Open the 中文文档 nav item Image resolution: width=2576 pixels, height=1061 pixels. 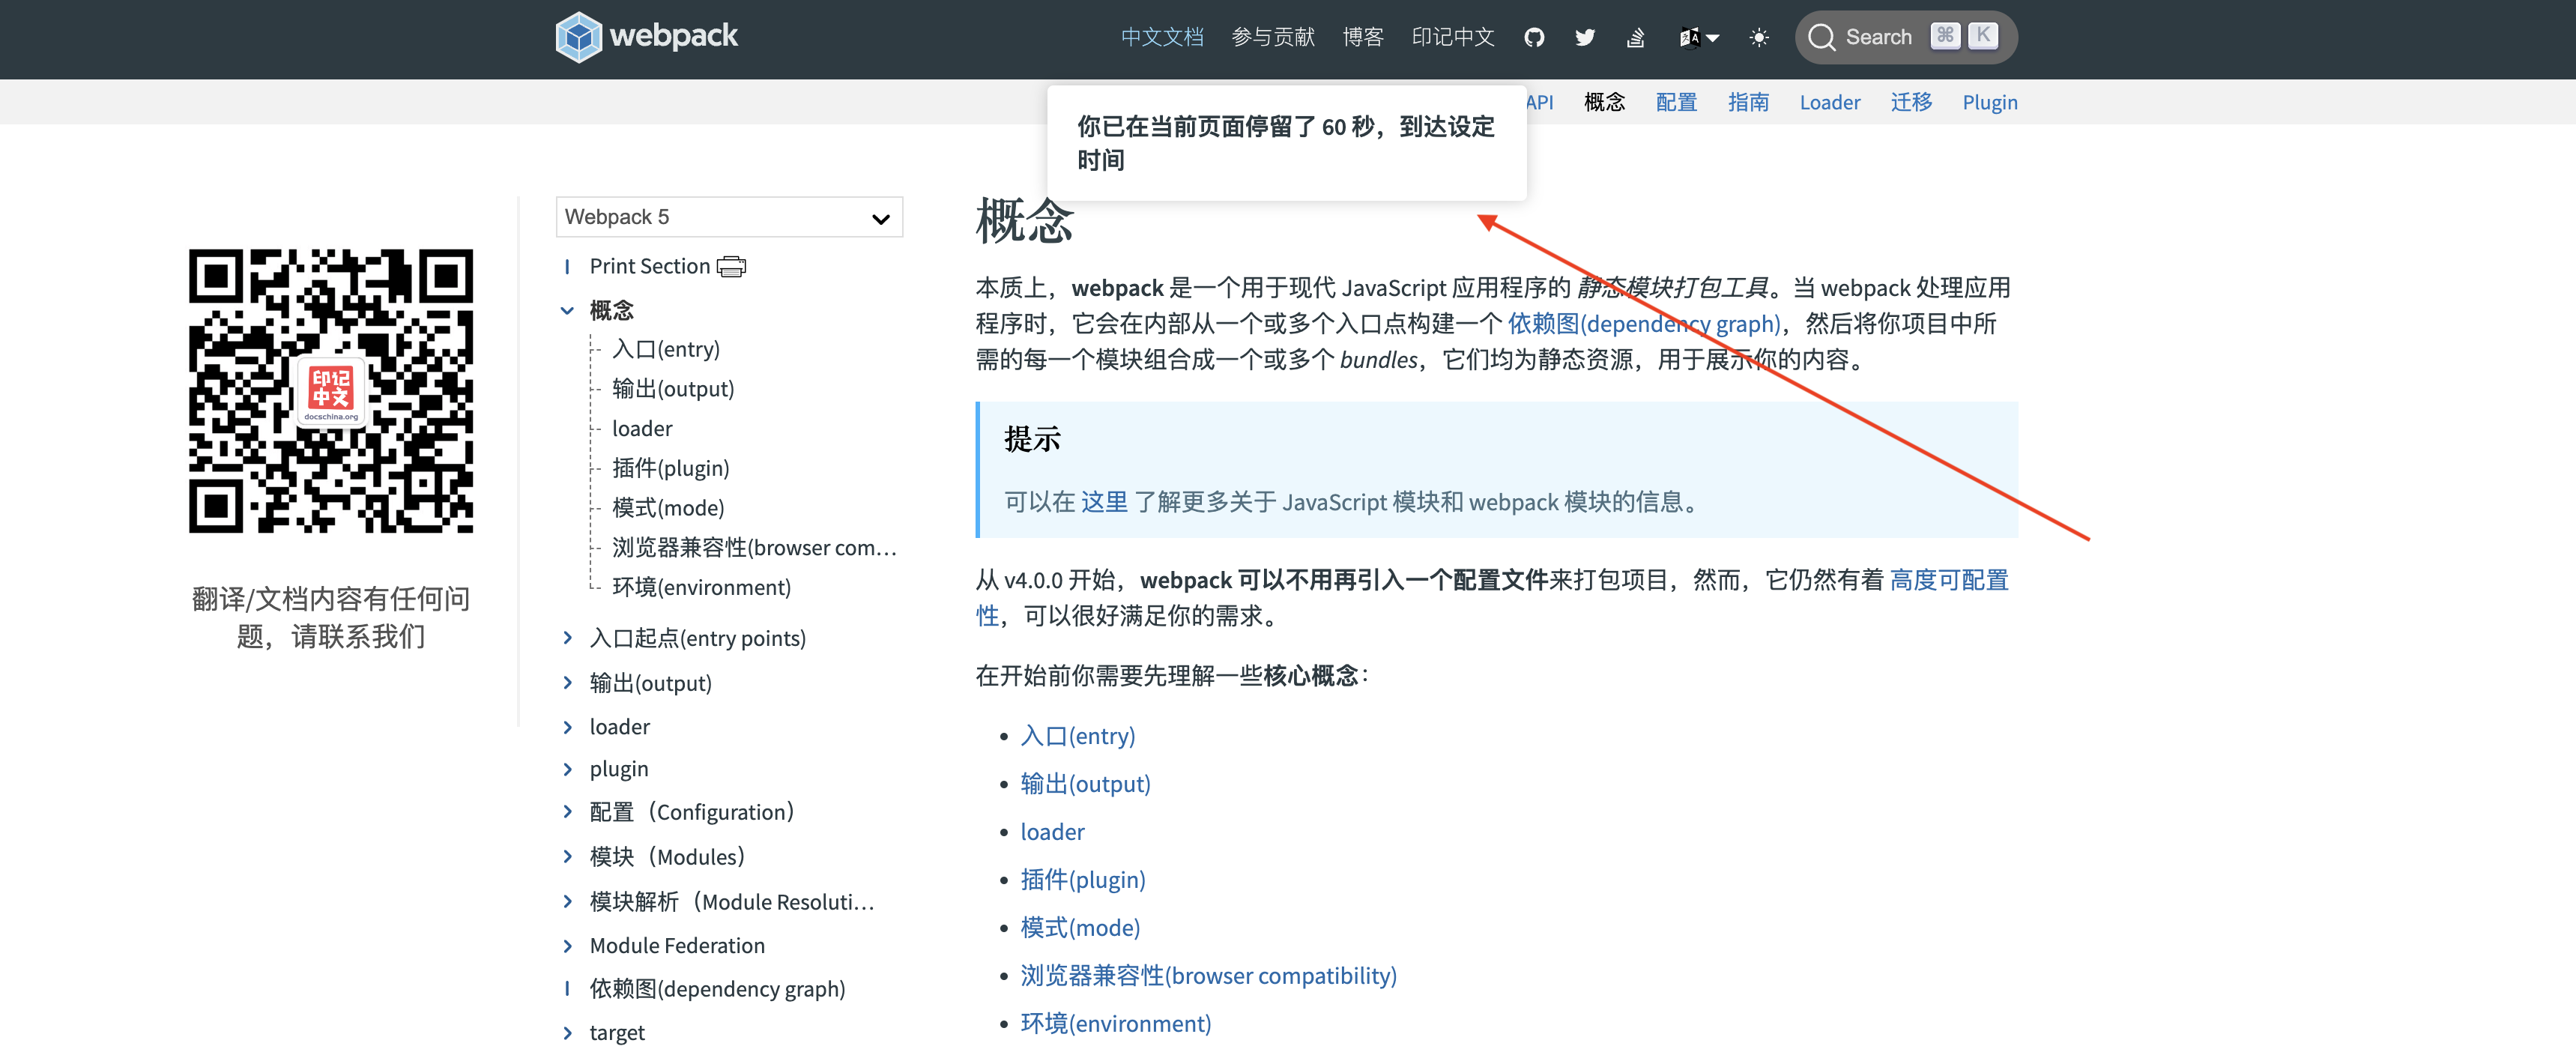[x=1162, y=37]
